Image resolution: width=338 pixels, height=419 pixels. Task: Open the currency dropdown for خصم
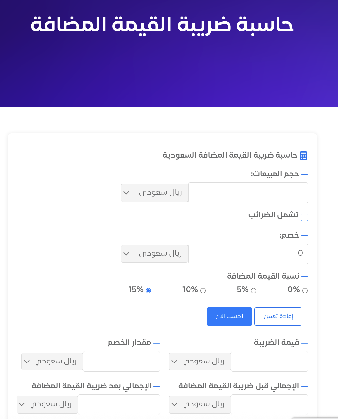pos(154,254)
